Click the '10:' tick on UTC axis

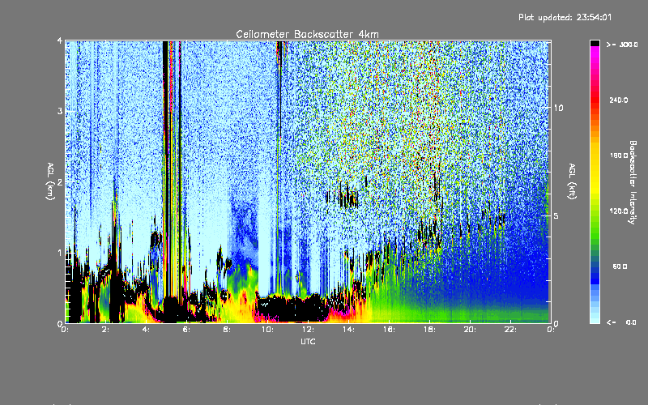point(267,330)
